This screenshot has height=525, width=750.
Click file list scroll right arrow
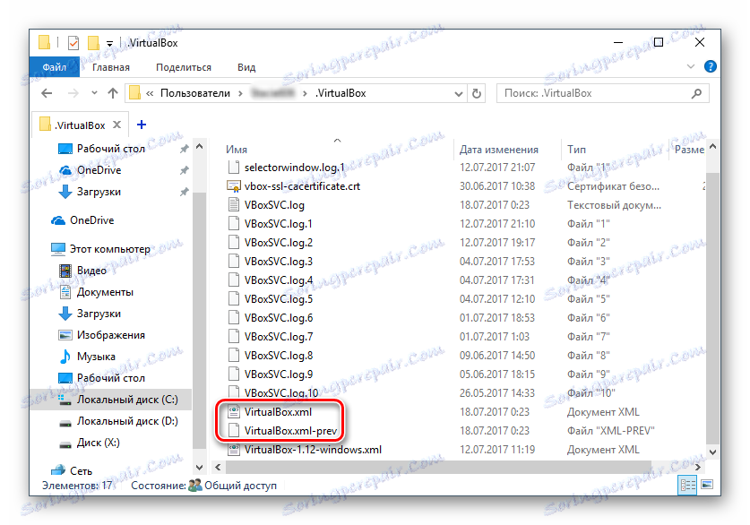tap(698, 467)
